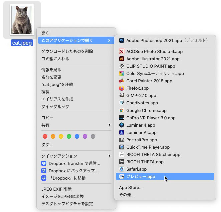Select コピー menu entry
The height and width of the screenshot is (212, 221).
pos(47,118)
